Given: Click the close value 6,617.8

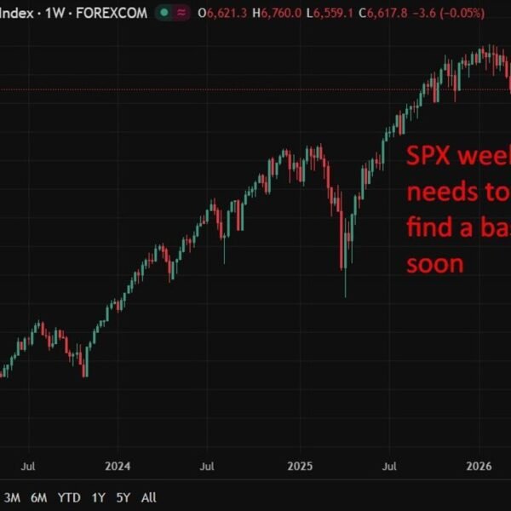Looking at the screenshot, I should tap(388, 13).
